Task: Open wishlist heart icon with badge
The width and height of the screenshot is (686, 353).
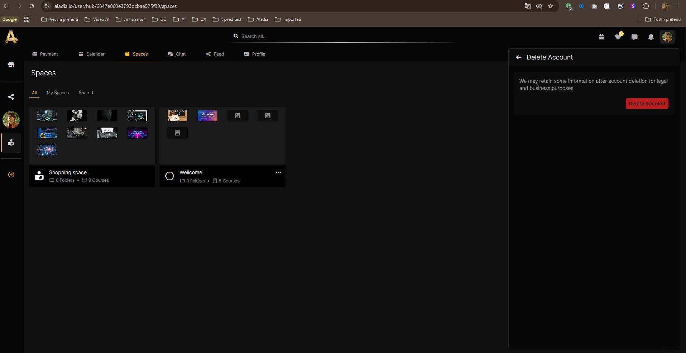Action: (618, 37)
